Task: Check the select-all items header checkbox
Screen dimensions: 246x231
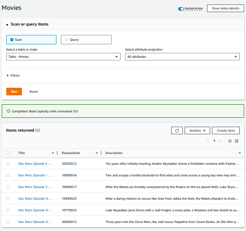Action: (8, 153)
